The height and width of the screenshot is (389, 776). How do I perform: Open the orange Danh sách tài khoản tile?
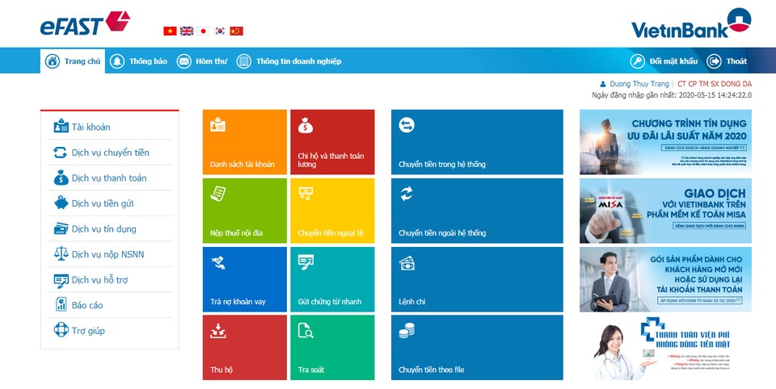(x=244, y=142)
